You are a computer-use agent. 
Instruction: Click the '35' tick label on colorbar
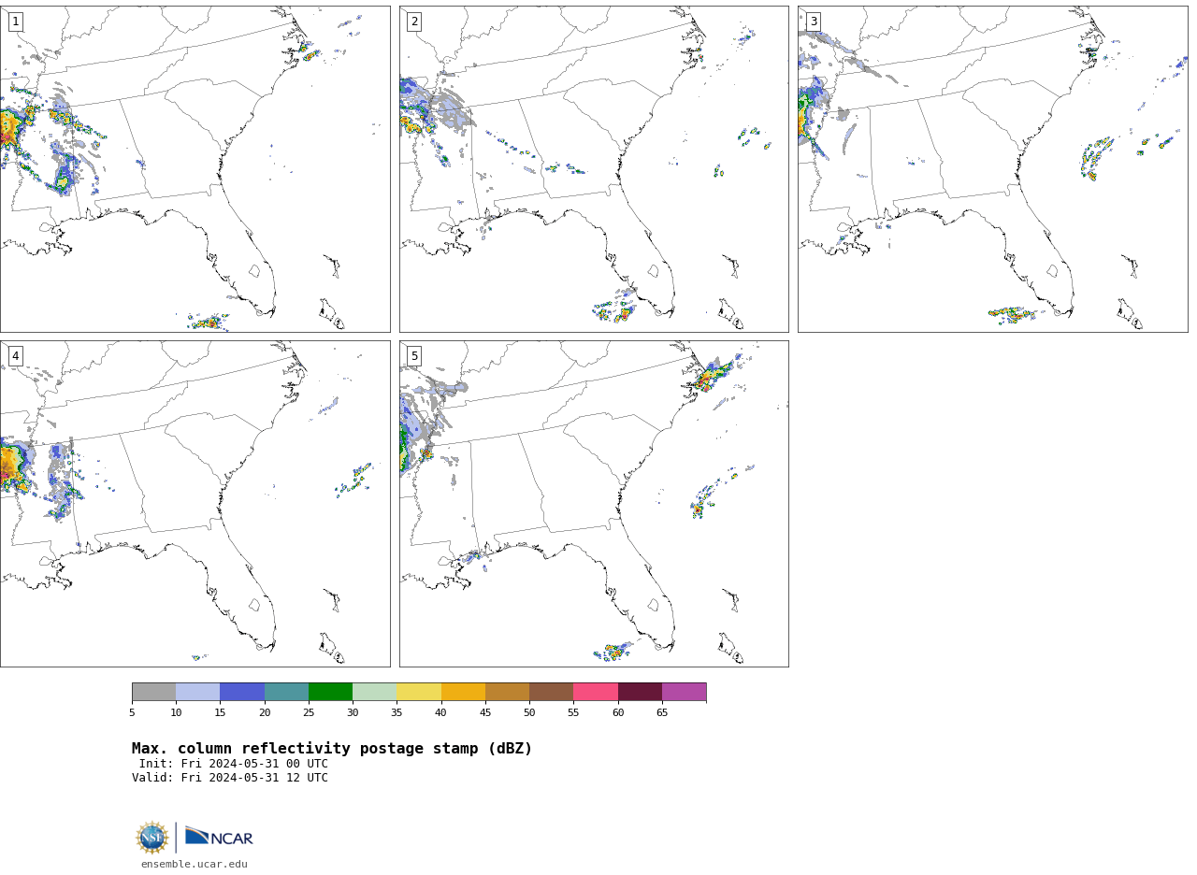coord(397,713)
